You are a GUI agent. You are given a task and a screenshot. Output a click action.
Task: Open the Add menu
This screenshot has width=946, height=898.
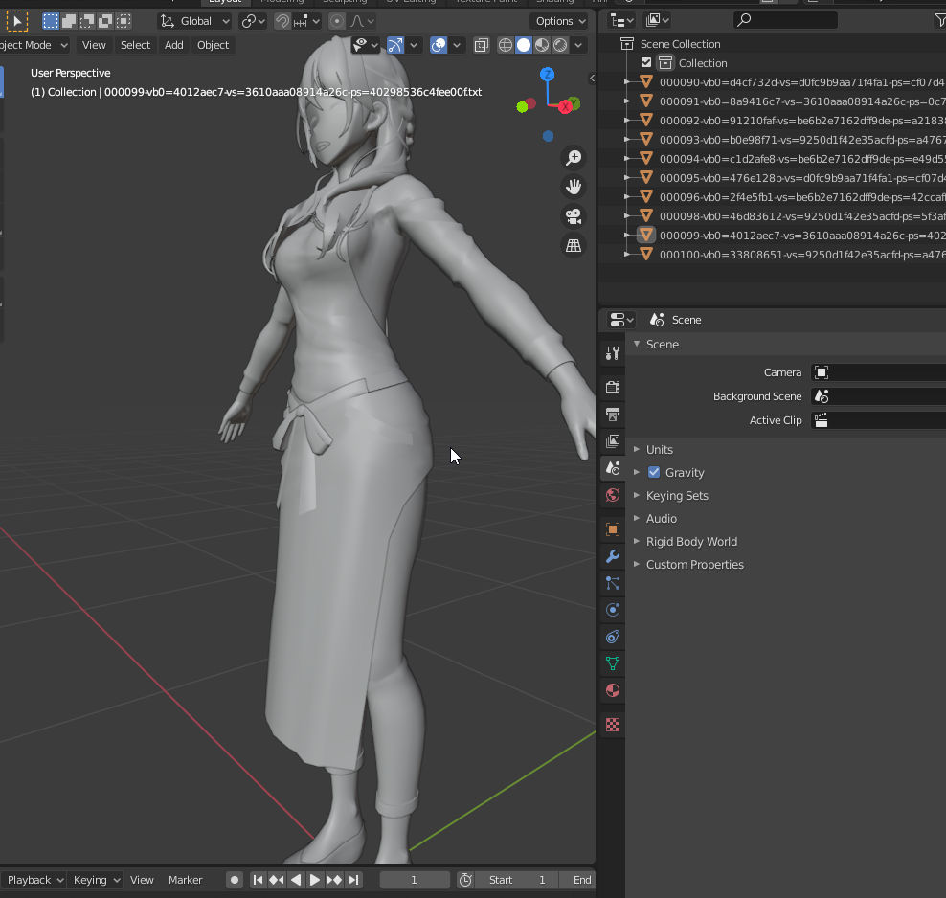[x=173, y=45]
